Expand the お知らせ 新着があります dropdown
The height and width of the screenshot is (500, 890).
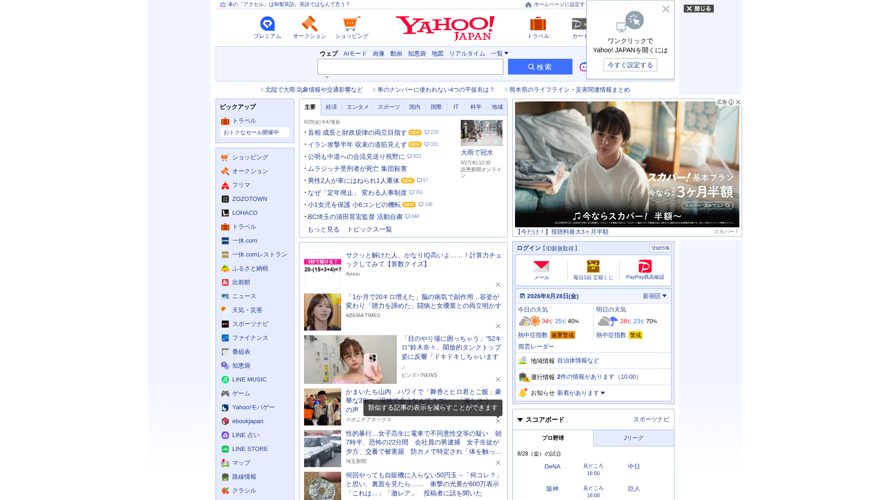581,393
